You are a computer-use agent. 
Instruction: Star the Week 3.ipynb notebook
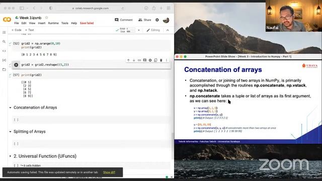(47, 18)
